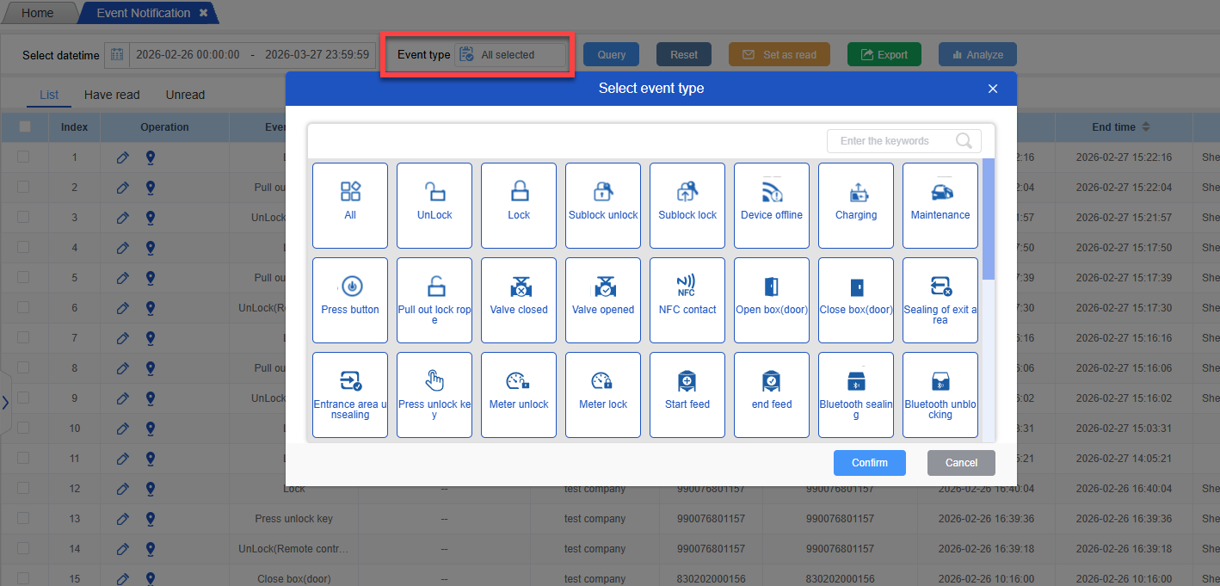Select the Meter unlock event icon
Image resolution: width=1220 pixels, height=586 pixels.
(x=519, y=393)
